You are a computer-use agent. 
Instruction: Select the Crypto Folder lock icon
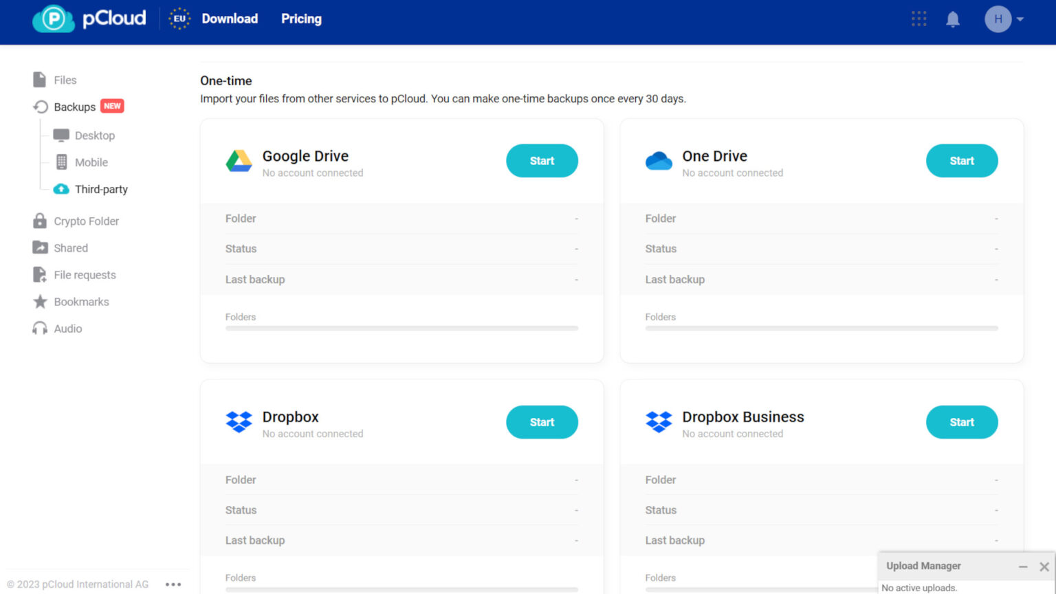click(39, 221)
